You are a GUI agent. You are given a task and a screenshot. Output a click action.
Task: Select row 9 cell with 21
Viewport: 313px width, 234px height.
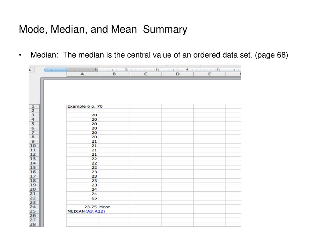coord(82,141)
